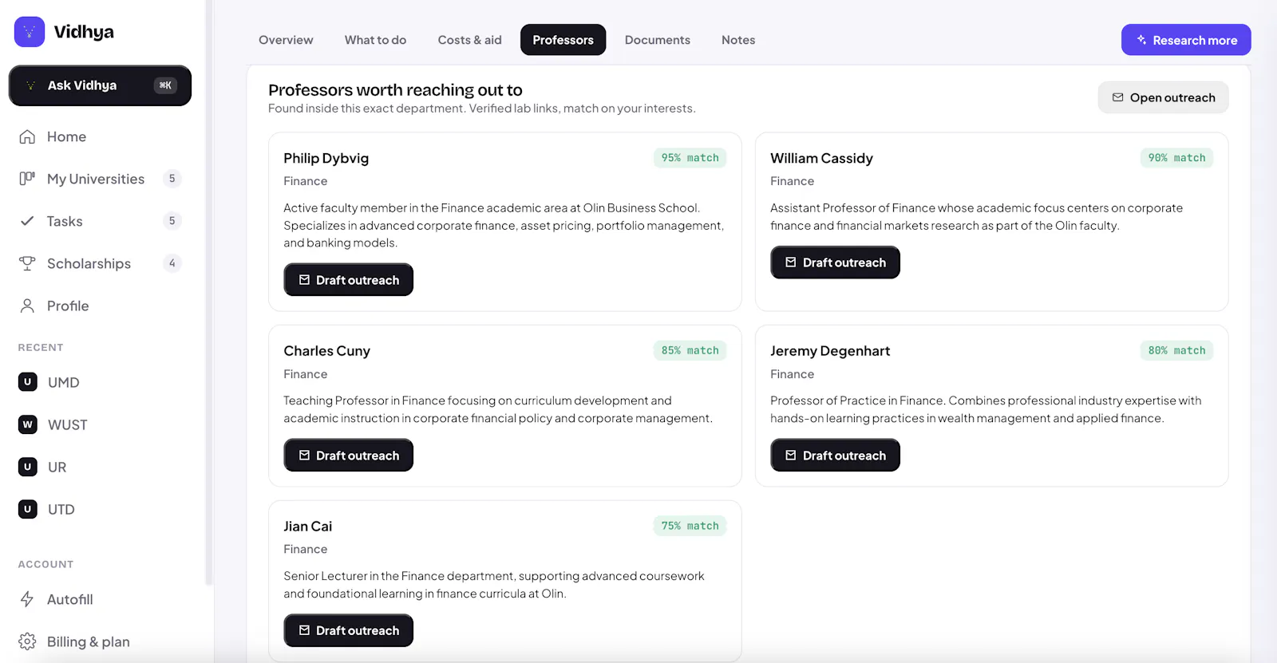Screen dimensions: 1277x663
Task: Click the Profile person icon
Action: pyautogui.click(x=27, y=306)
